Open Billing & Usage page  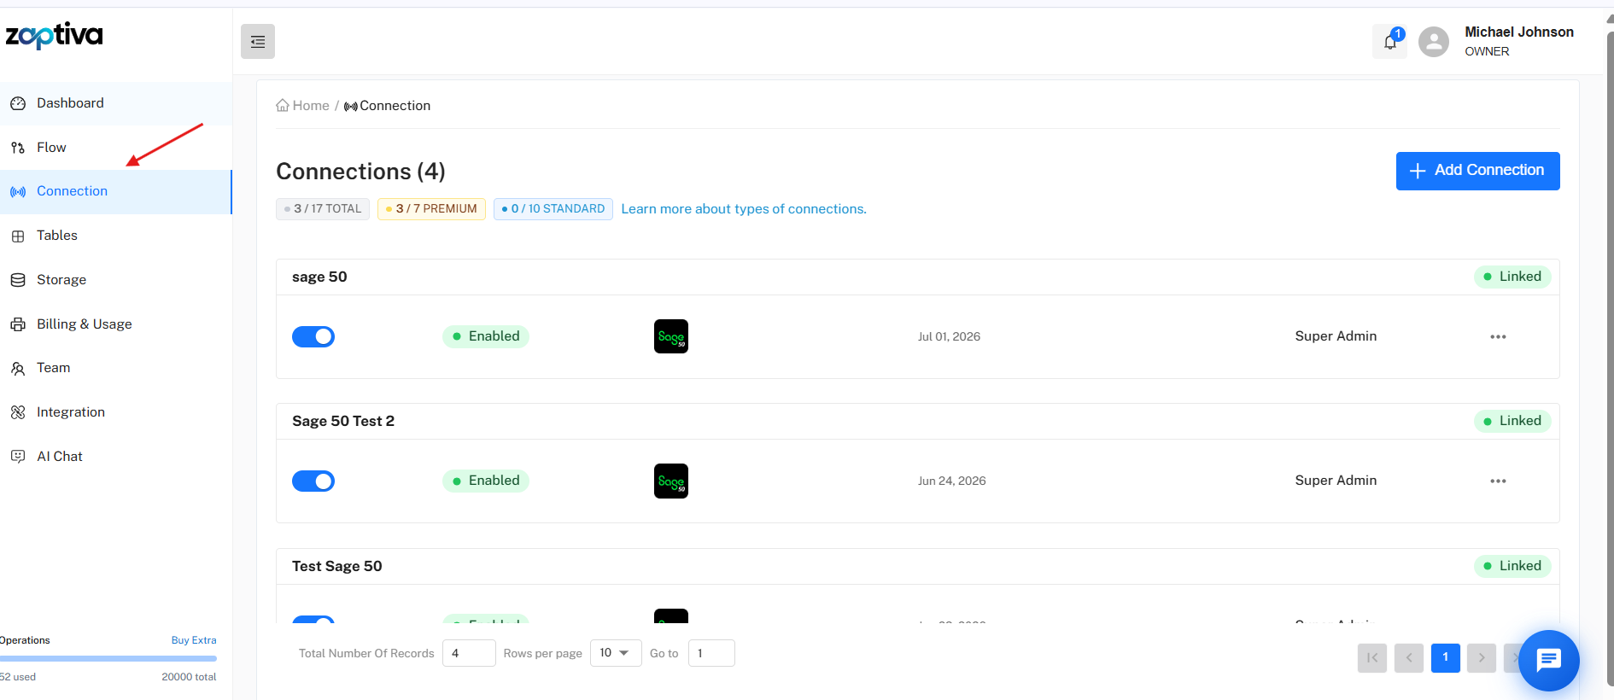point(116,324)
